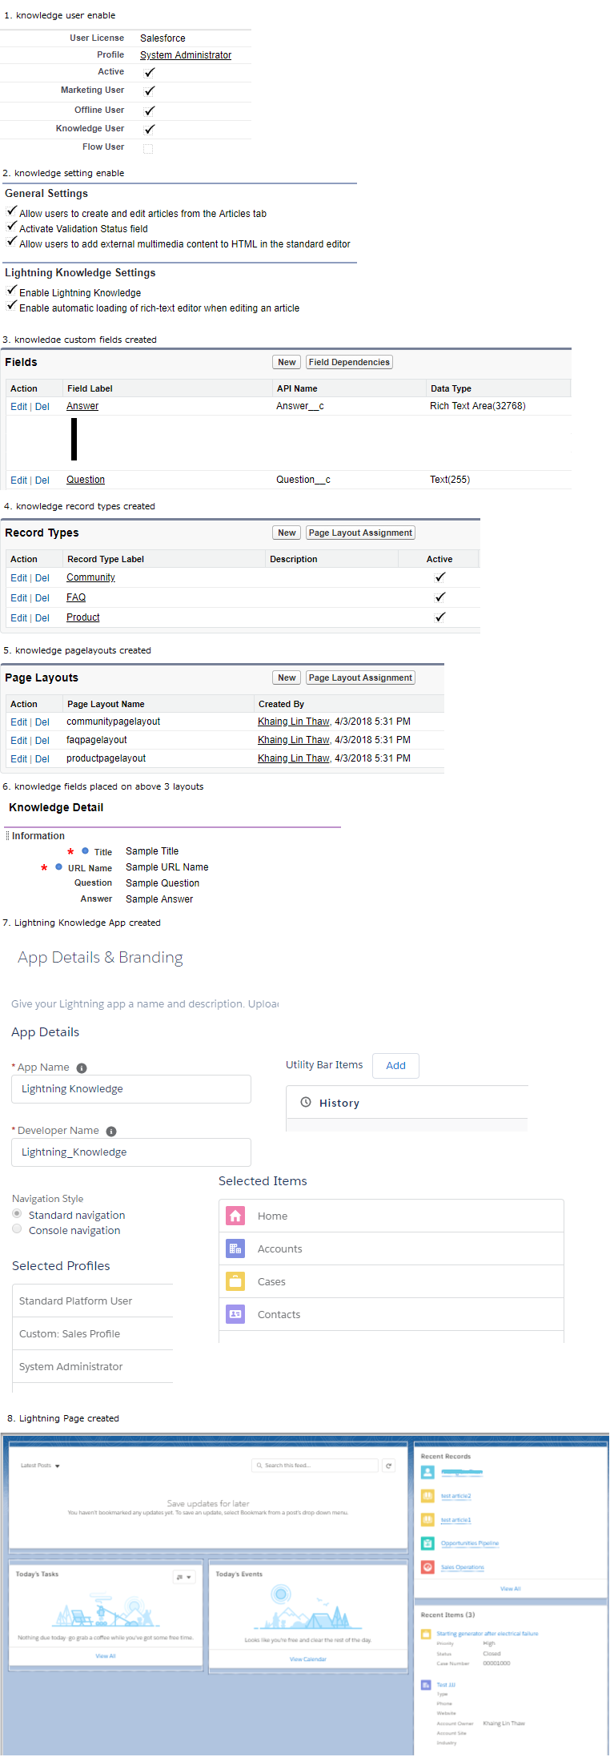Click the Developer Name info icon
Viewport: 610px width, 1757px height.
click(111, 1132)
